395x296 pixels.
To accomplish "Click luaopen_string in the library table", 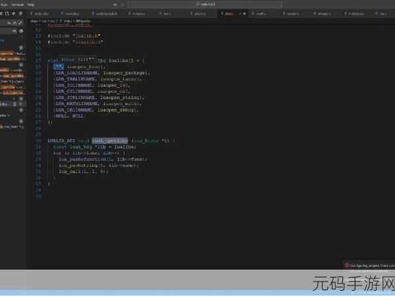I will tap(120, 98).
